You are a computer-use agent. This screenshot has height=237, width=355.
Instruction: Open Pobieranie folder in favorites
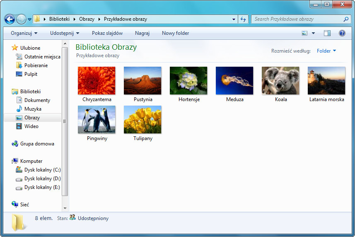(x=36, y=65)
